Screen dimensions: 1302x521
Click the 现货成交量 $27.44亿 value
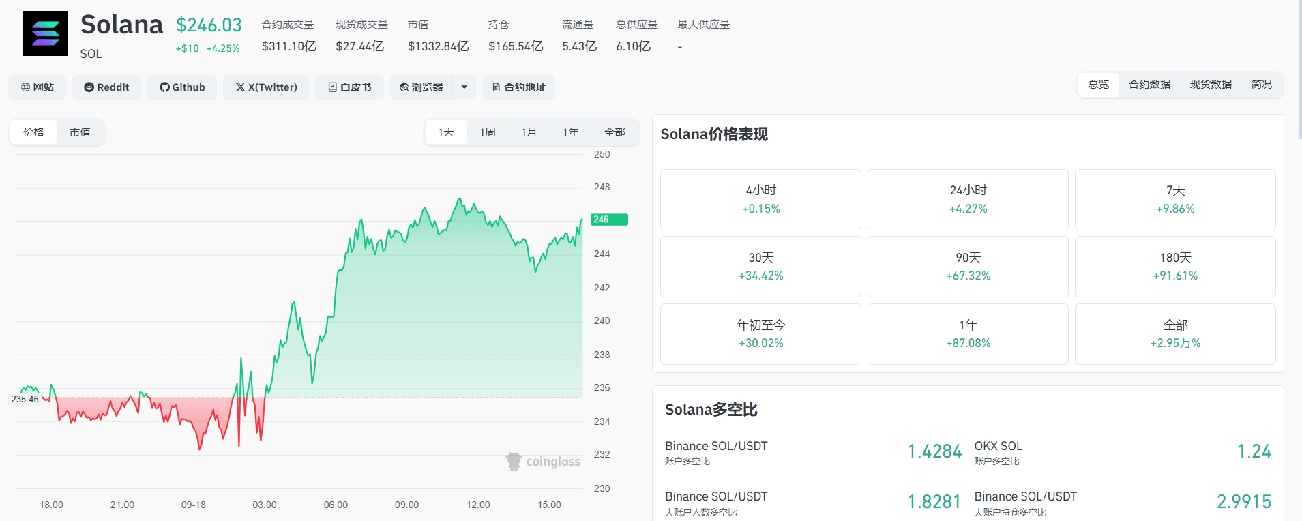360,46
